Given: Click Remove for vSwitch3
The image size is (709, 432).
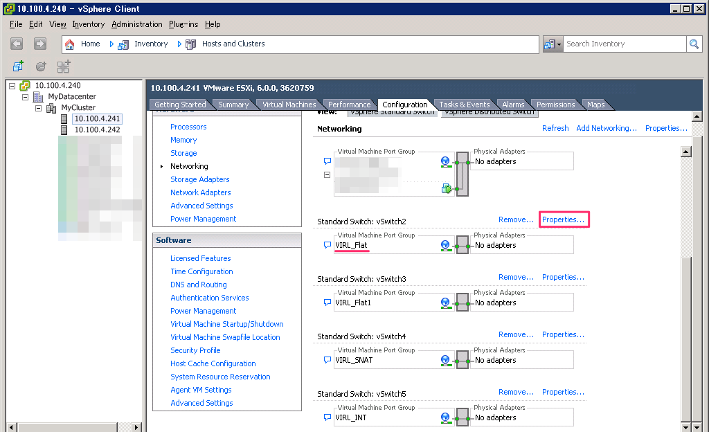Looking at the screenshot, I should 516,277.
